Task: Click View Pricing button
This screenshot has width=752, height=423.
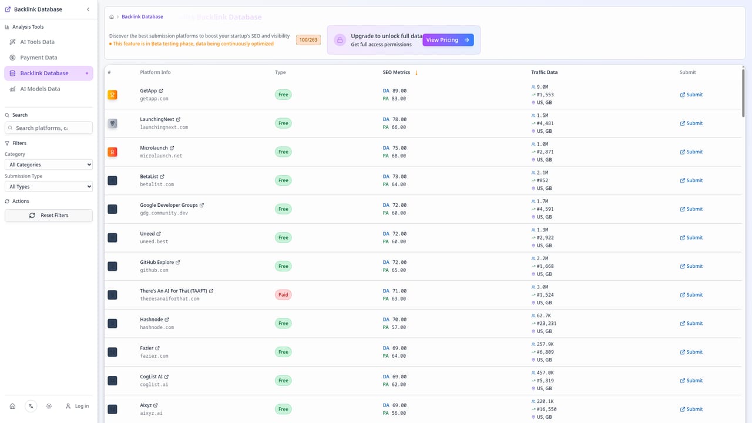Action: tap(448, 40)
